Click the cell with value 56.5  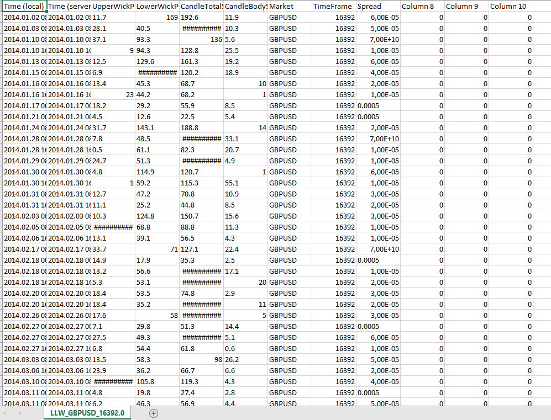click(202, 238)
